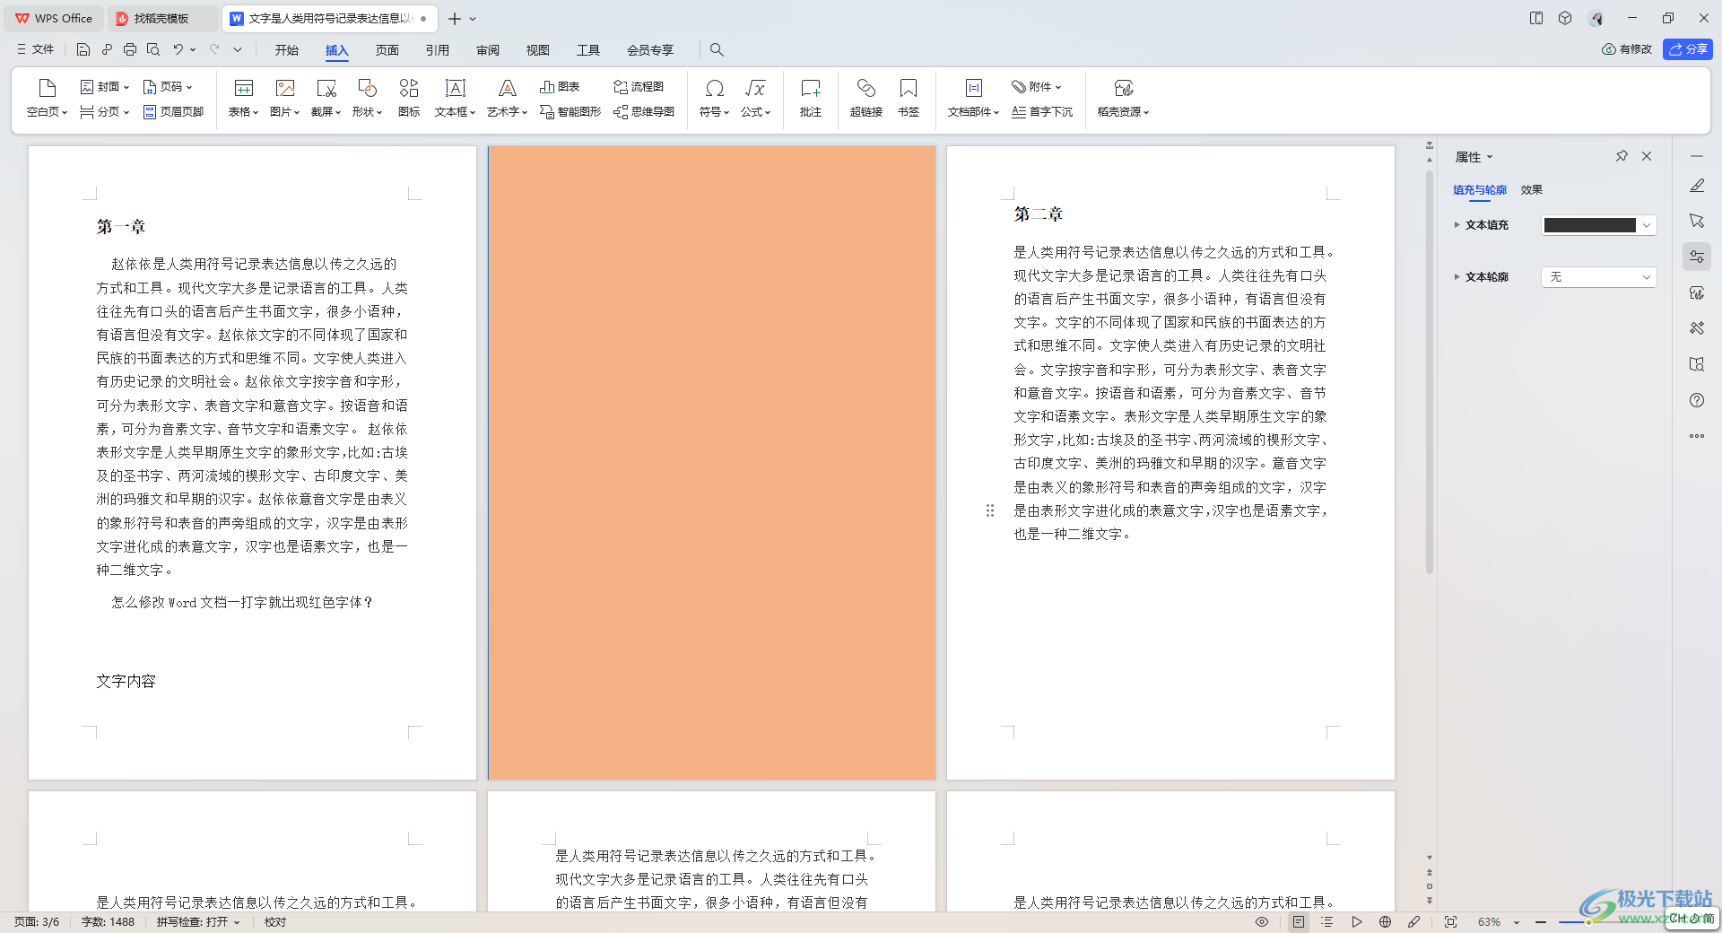Click the zoom out minus button
Viewport: 1722px width, 933px height.
tap(1541, 921)
